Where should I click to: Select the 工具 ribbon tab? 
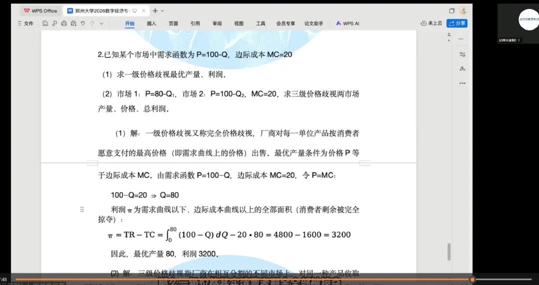pos(261,23)
